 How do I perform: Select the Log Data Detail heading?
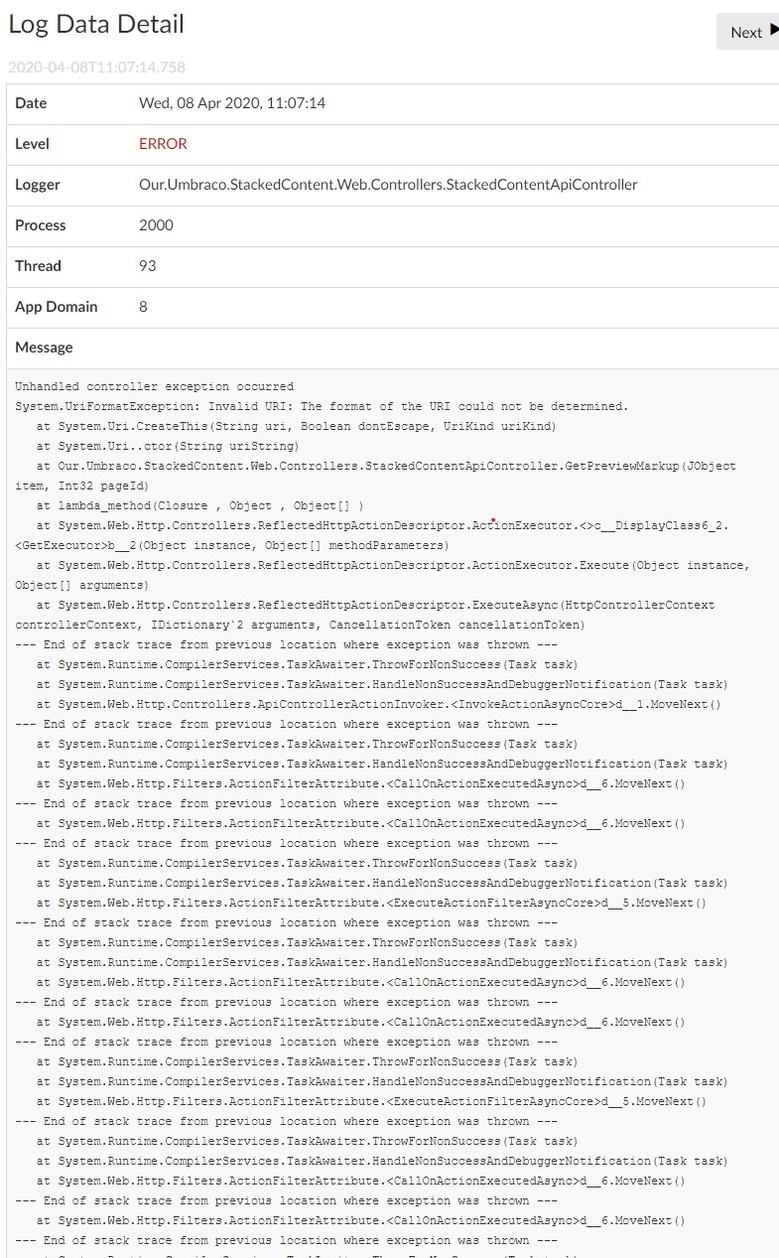pyautogui.click(x=96, y=25)
